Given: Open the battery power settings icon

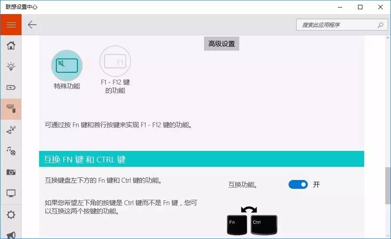Looking at the screenshot, I should point(11,88).
